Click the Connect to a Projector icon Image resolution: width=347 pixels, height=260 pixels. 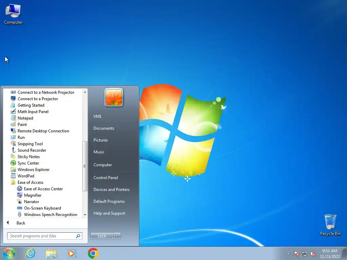coord(13,99)
